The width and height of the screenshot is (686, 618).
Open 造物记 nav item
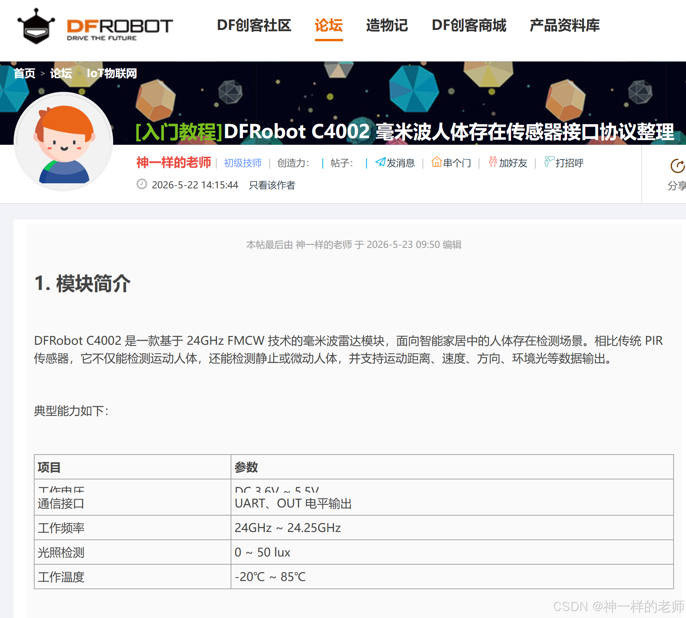coord(387,25)
